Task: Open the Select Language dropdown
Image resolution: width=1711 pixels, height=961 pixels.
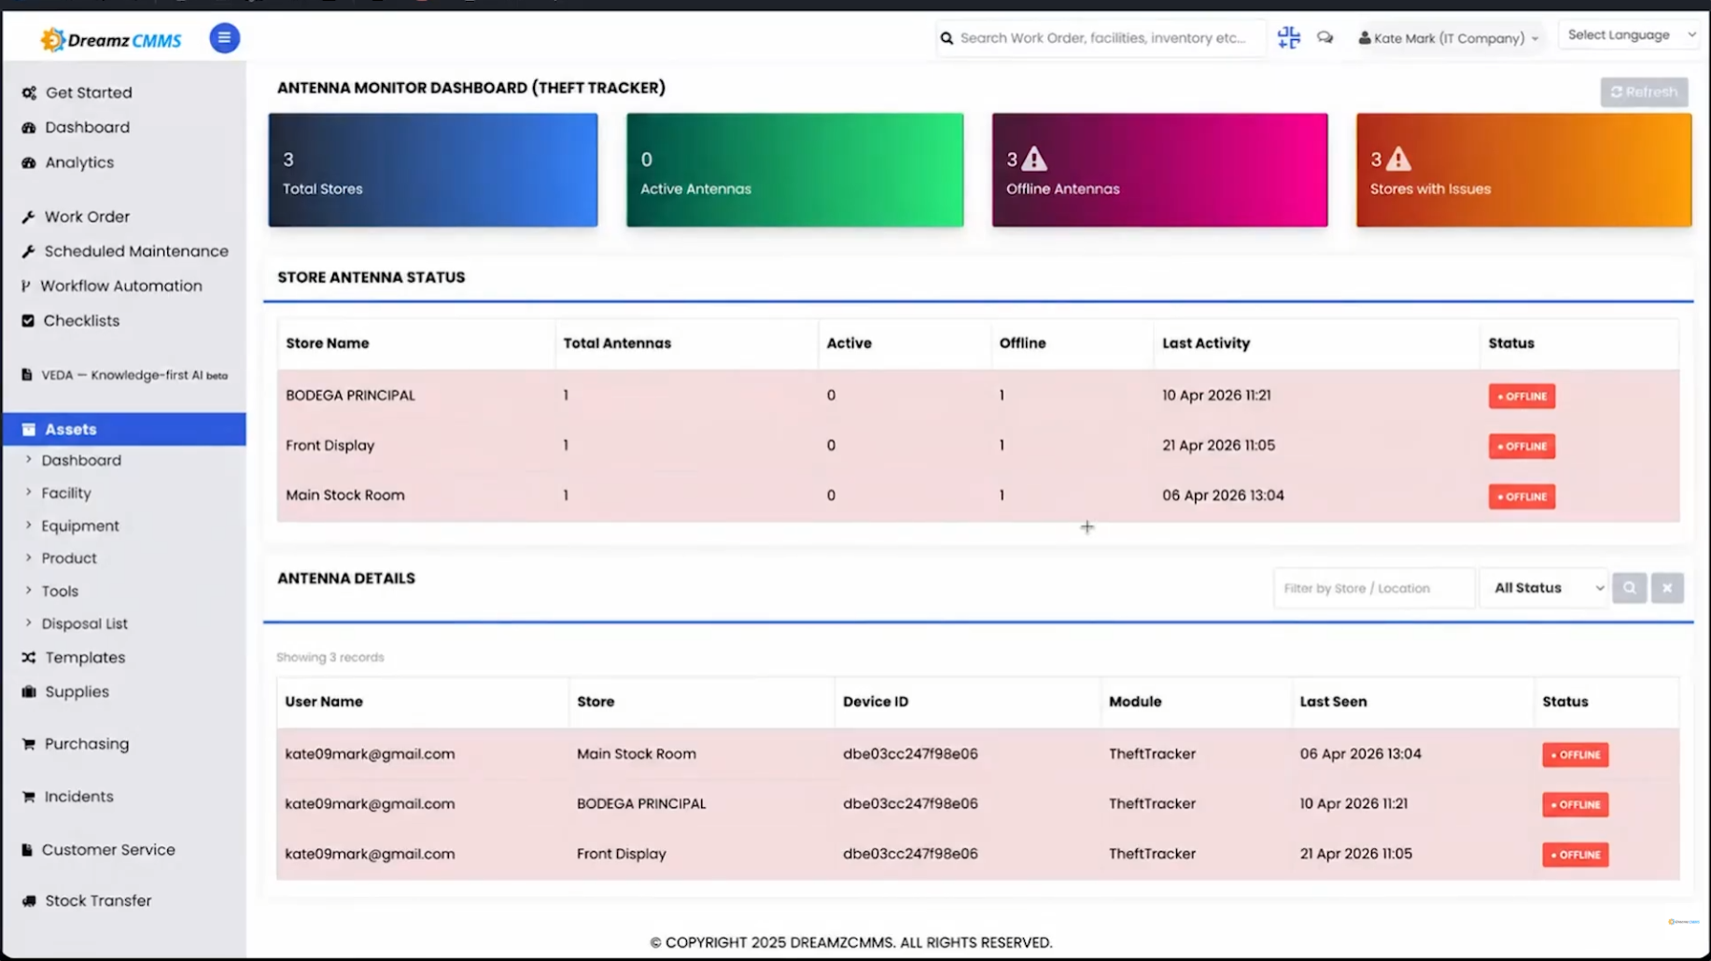Action: pos(1630,35)
